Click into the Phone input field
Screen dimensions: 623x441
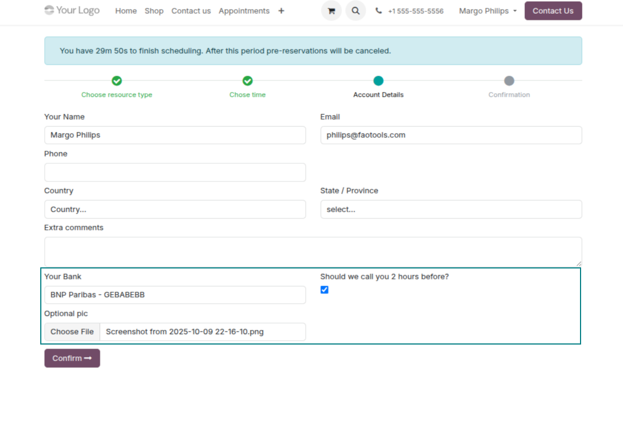click(175, 173)
